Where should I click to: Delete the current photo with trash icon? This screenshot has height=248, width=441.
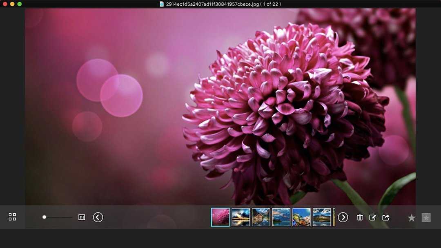pos(360,217)
